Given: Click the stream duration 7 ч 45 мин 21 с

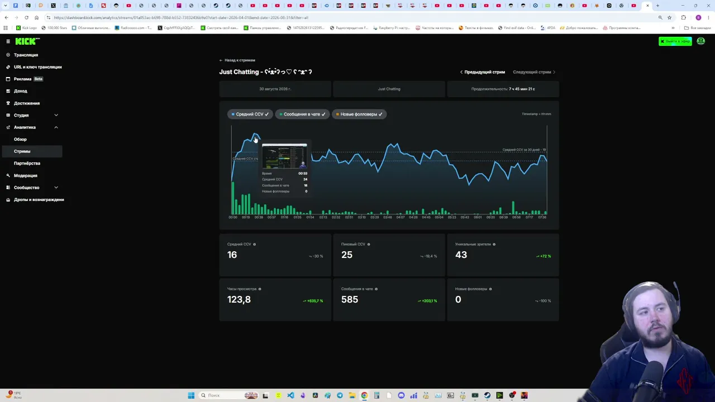Looking at the screenshot, I should (503, 89).
